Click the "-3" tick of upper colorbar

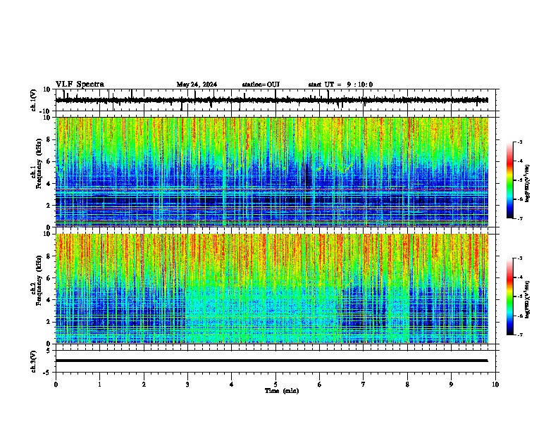tap(519, 142)
